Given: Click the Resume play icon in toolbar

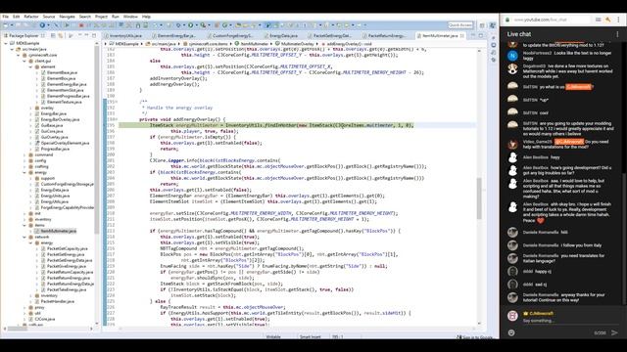Looking at the screenshot, I should tap(67, 25).
